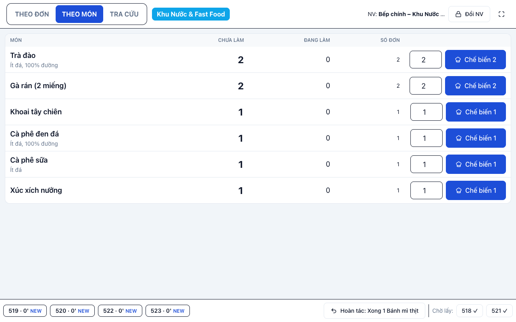Focus quantity field for Cà phê đen đá
The height and width of the screenshot is (322, 516).
pyautogui.click(x=427, y=138)
